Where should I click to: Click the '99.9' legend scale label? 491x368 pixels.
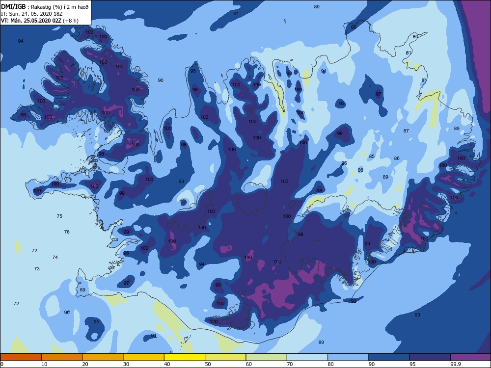pyautogui.click(x=455, y=364)
